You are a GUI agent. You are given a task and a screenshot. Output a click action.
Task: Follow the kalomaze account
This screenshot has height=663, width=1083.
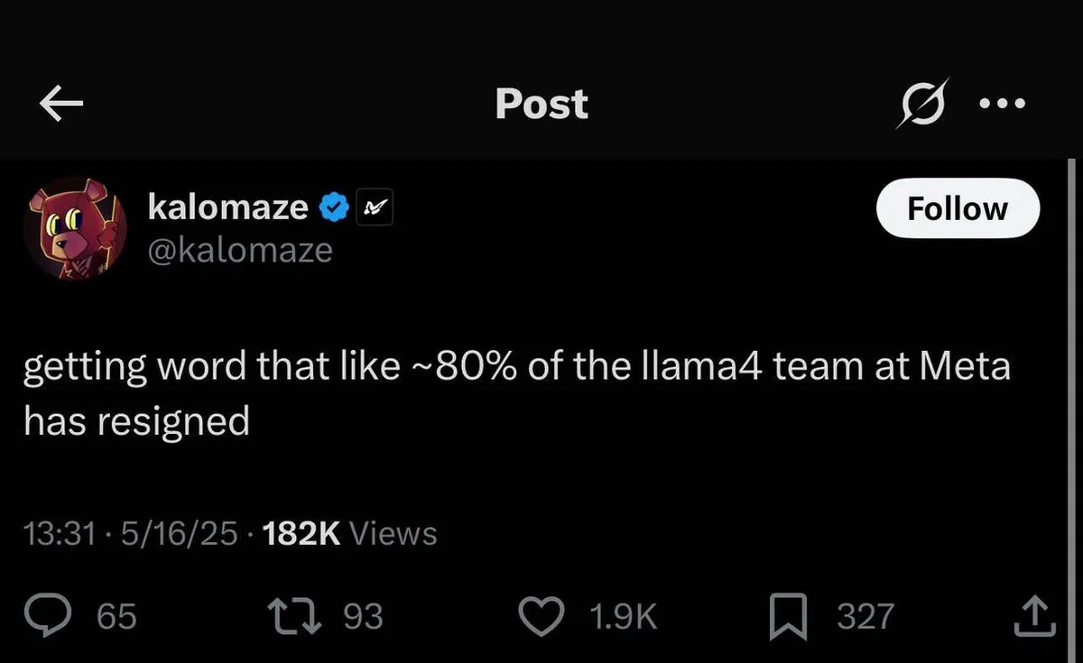(958, 208)
